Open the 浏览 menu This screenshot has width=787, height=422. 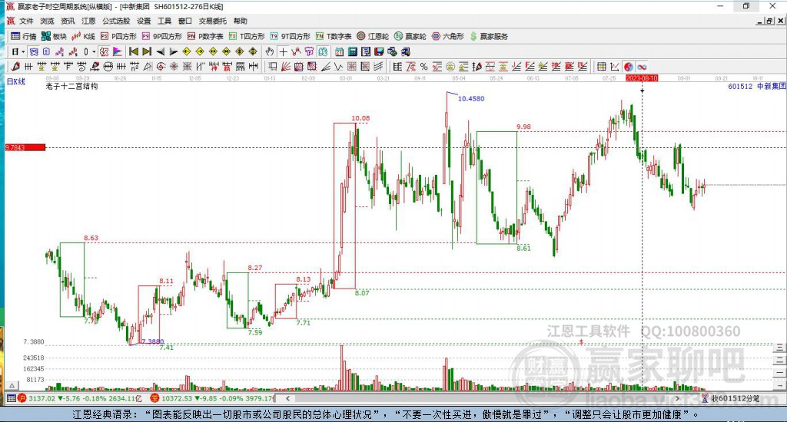(x=47, y=21)
